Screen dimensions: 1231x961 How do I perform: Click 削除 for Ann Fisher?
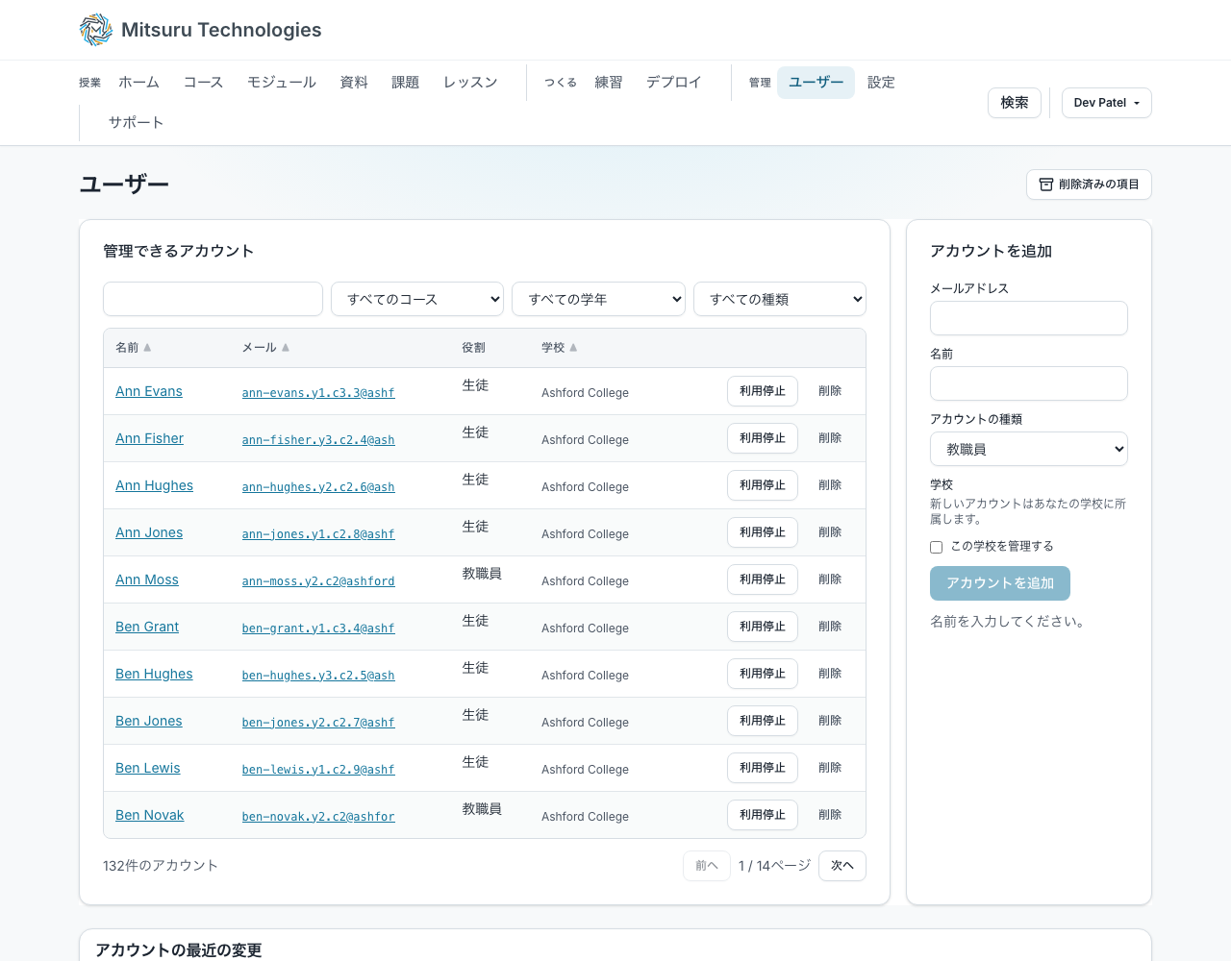click(830, 438)
